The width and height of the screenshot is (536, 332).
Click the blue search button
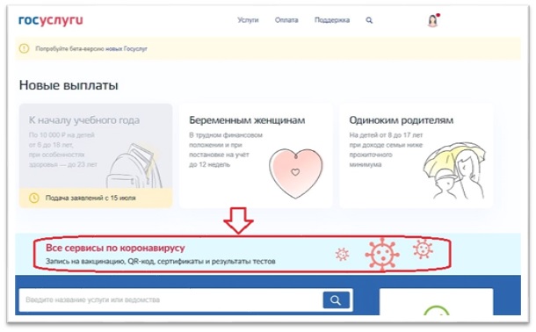click(337, 300)
